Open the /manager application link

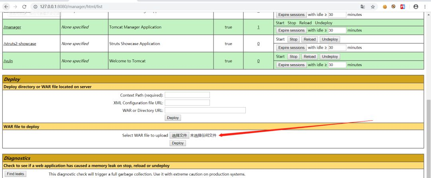(x=12, y=27)
